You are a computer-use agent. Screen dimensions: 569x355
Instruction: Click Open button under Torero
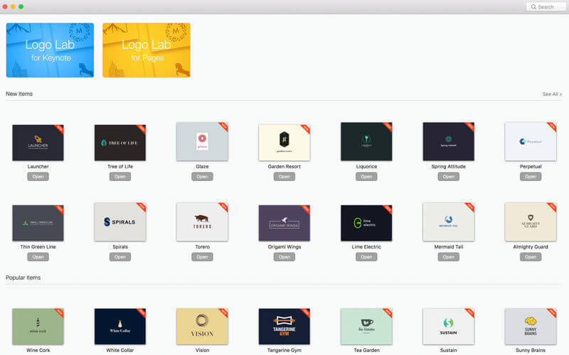[x=202, y=257]
